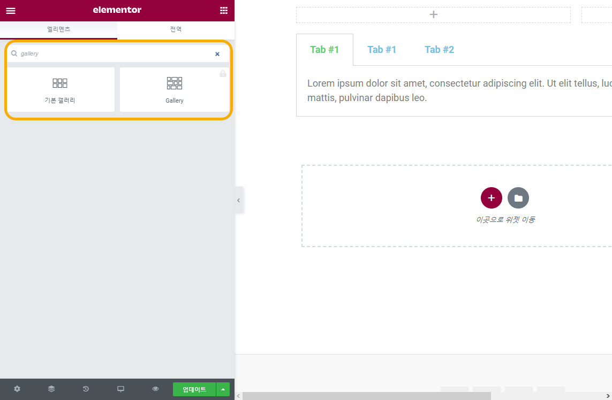Open page settings gear icon
Image resolution: width=612 pixels, height=400 pixels.
point(17,389)
